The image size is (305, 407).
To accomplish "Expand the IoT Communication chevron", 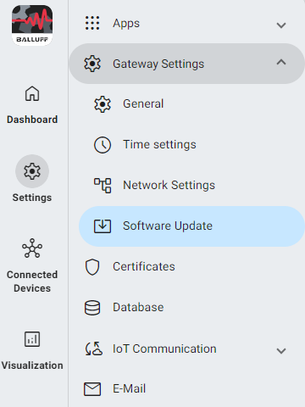I will [x=281, y=351].
